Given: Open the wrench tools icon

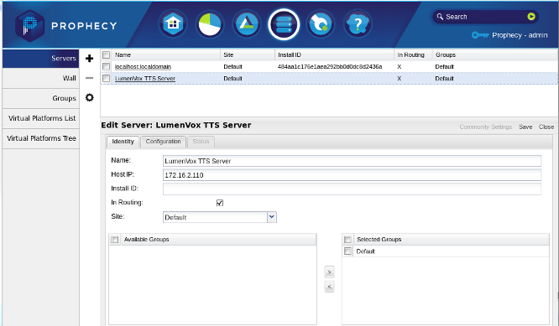Looking at the screenshot, I should point(321,24).
